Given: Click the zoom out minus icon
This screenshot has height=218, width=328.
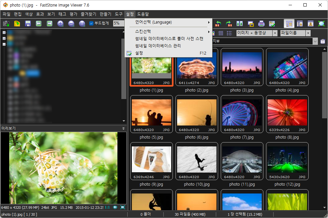Looking at the screenshot, I should click(71, 24).
